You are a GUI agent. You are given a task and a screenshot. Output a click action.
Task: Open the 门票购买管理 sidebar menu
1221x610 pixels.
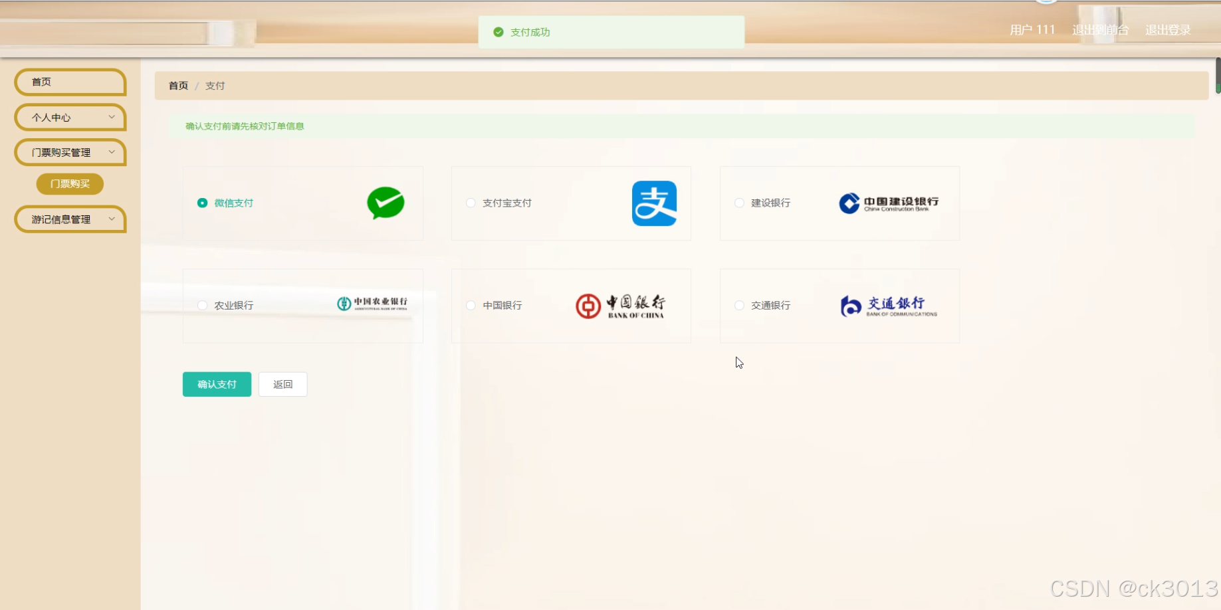[70, 152]
